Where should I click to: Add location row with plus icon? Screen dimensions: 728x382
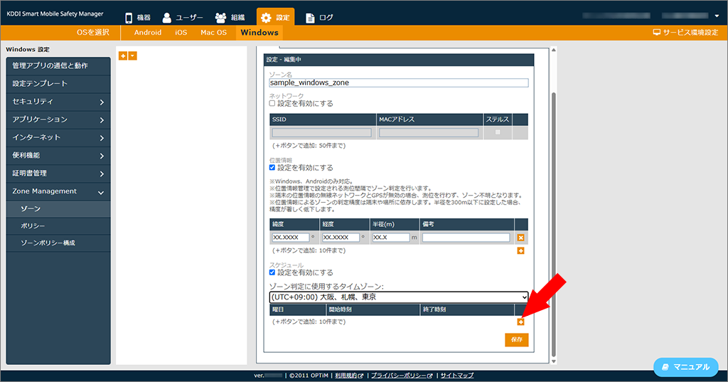521,251
